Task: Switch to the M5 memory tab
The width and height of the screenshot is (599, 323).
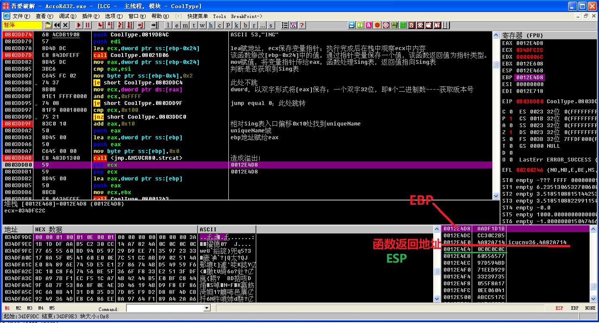Action: tap(51, 308)
